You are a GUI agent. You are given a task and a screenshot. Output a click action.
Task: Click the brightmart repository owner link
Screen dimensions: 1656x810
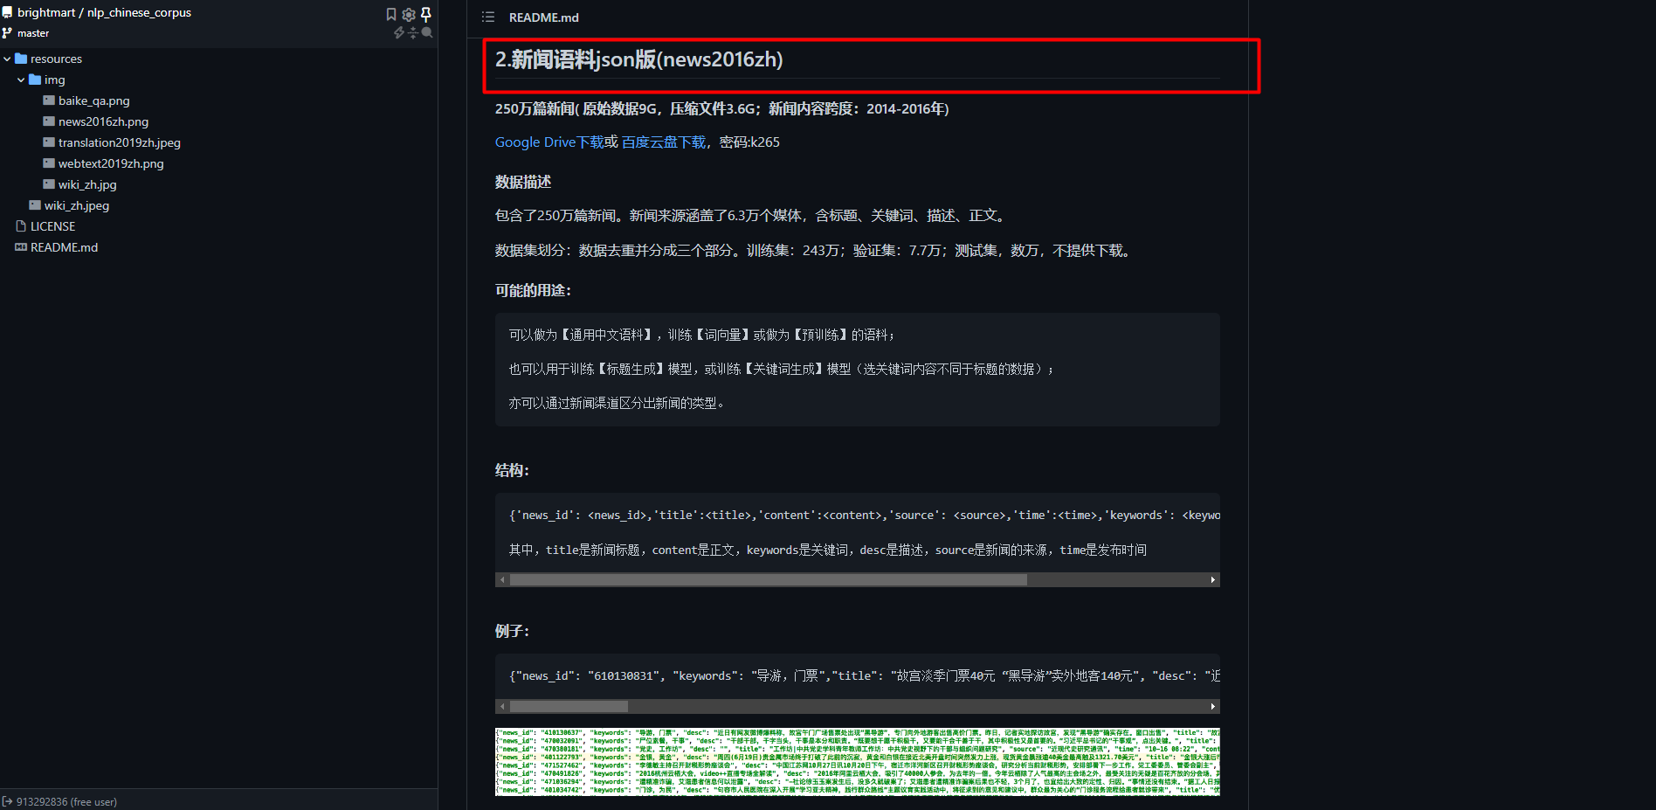click(x=46, y=12)
